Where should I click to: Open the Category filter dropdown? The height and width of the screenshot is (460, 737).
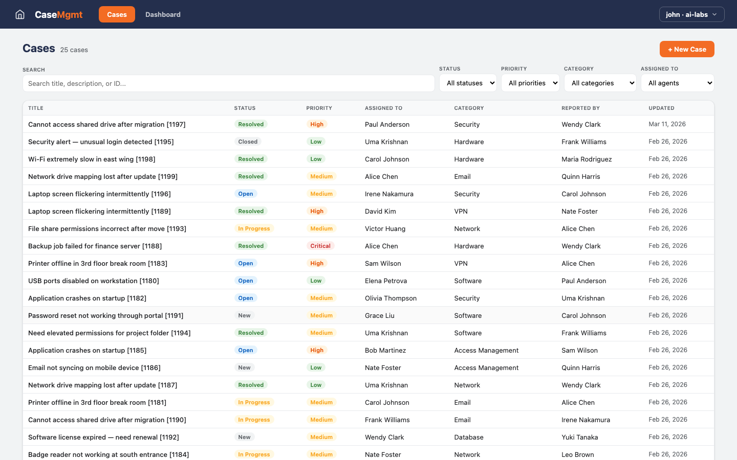pos(600,82)
